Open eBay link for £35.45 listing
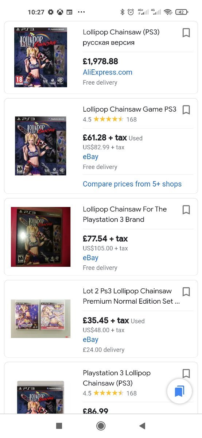The height and width of the screenshot is (438, 202). pyautogui.click(x=90, y=339)
